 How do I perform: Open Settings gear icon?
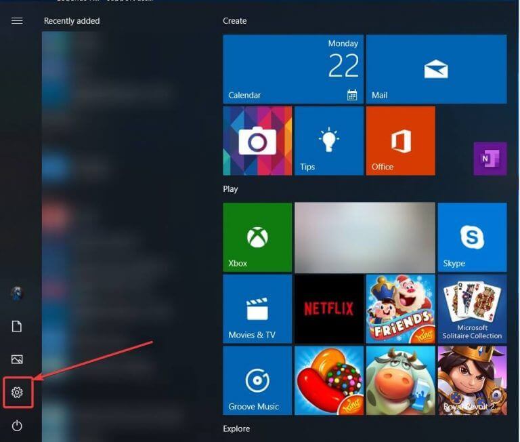click(17, 393)
